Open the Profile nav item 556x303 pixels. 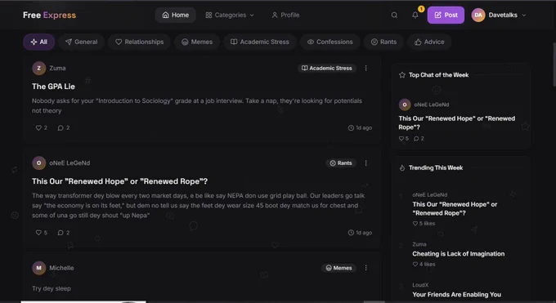285,15
